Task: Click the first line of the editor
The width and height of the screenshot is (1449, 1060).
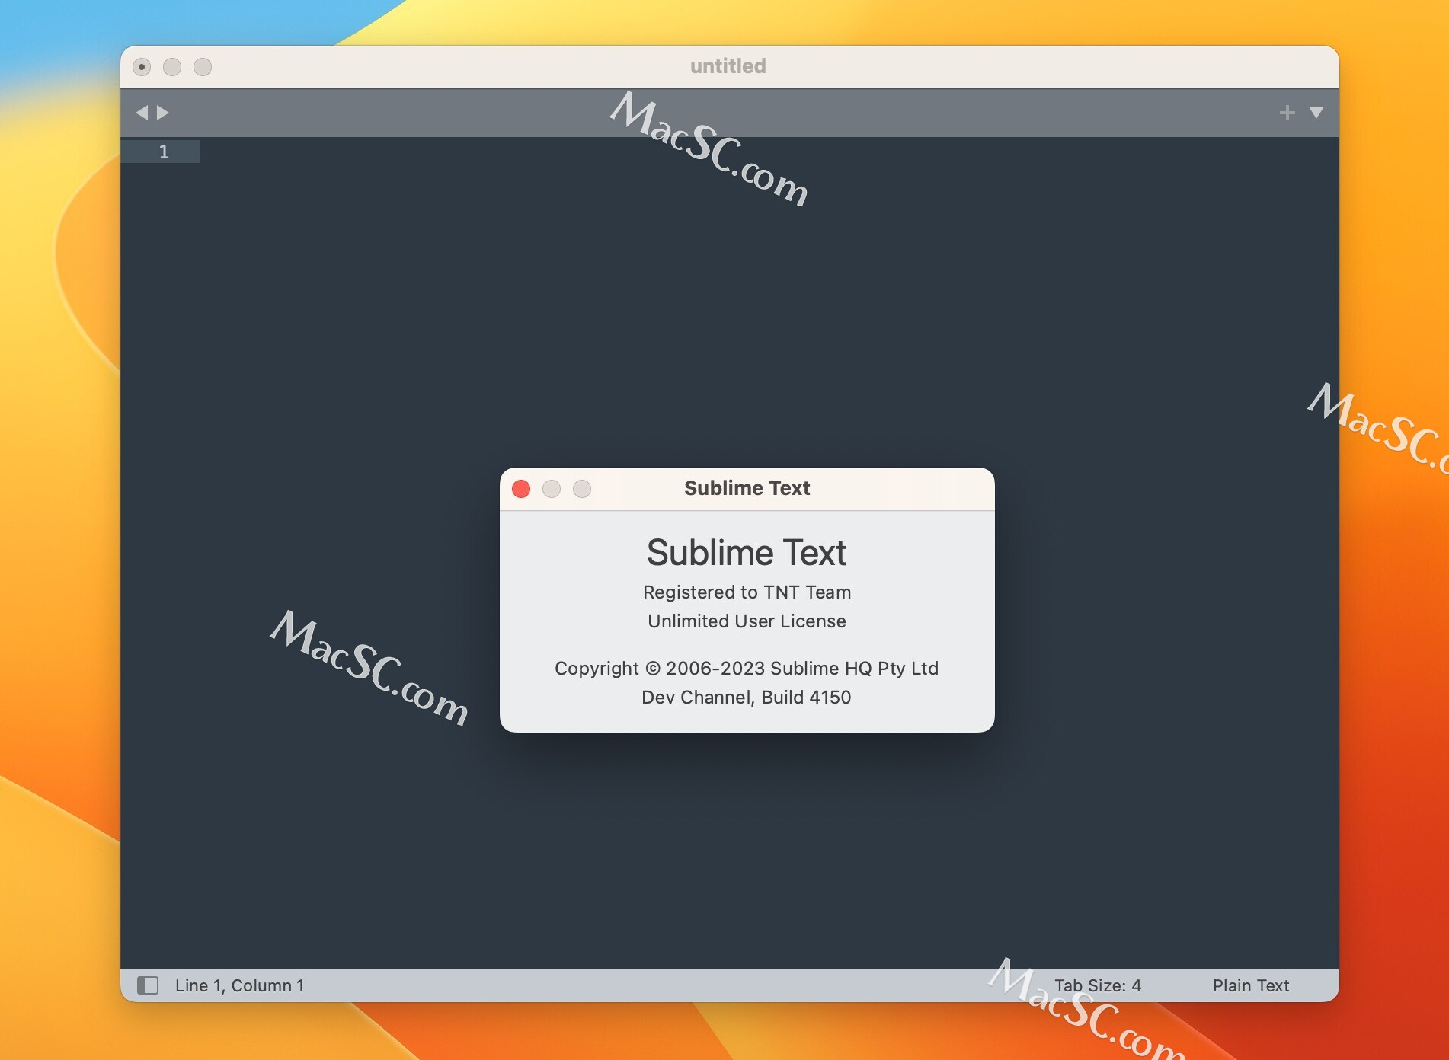Action: click(x=769, y=152)
